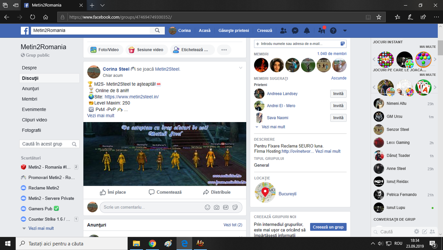Open the Evenimente section
The image size is (443, 250).
(x=34, y=109)
